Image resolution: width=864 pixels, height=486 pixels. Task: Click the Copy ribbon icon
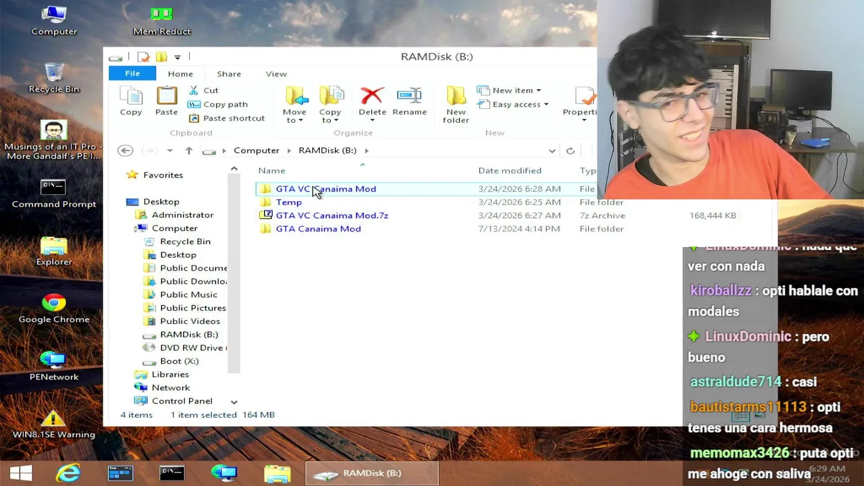tap(131, 101)
